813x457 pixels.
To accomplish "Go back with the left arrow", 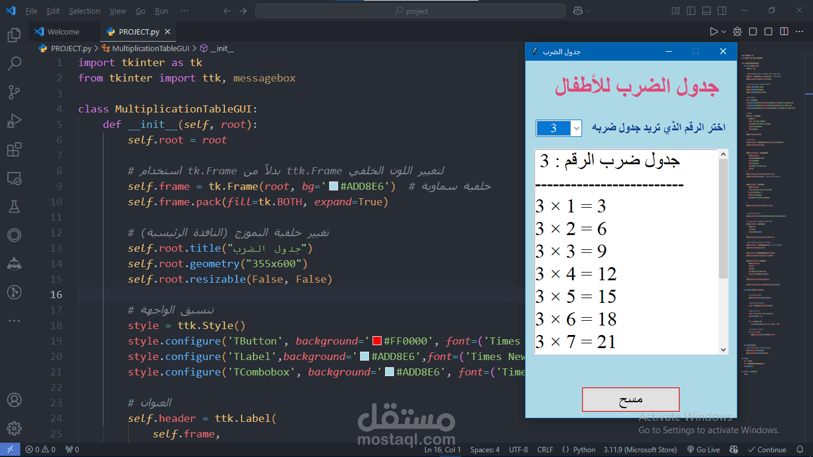I will 227,11.
